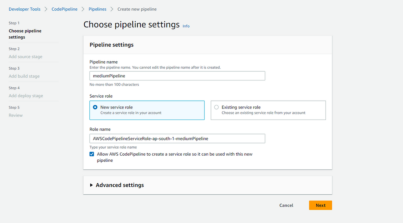Cancel pipeline creation

286,205
